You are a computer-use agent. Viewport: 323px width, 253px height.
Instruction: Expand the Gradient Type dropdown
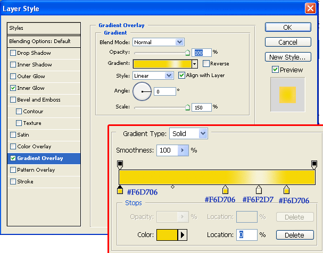tap(188, 133)
